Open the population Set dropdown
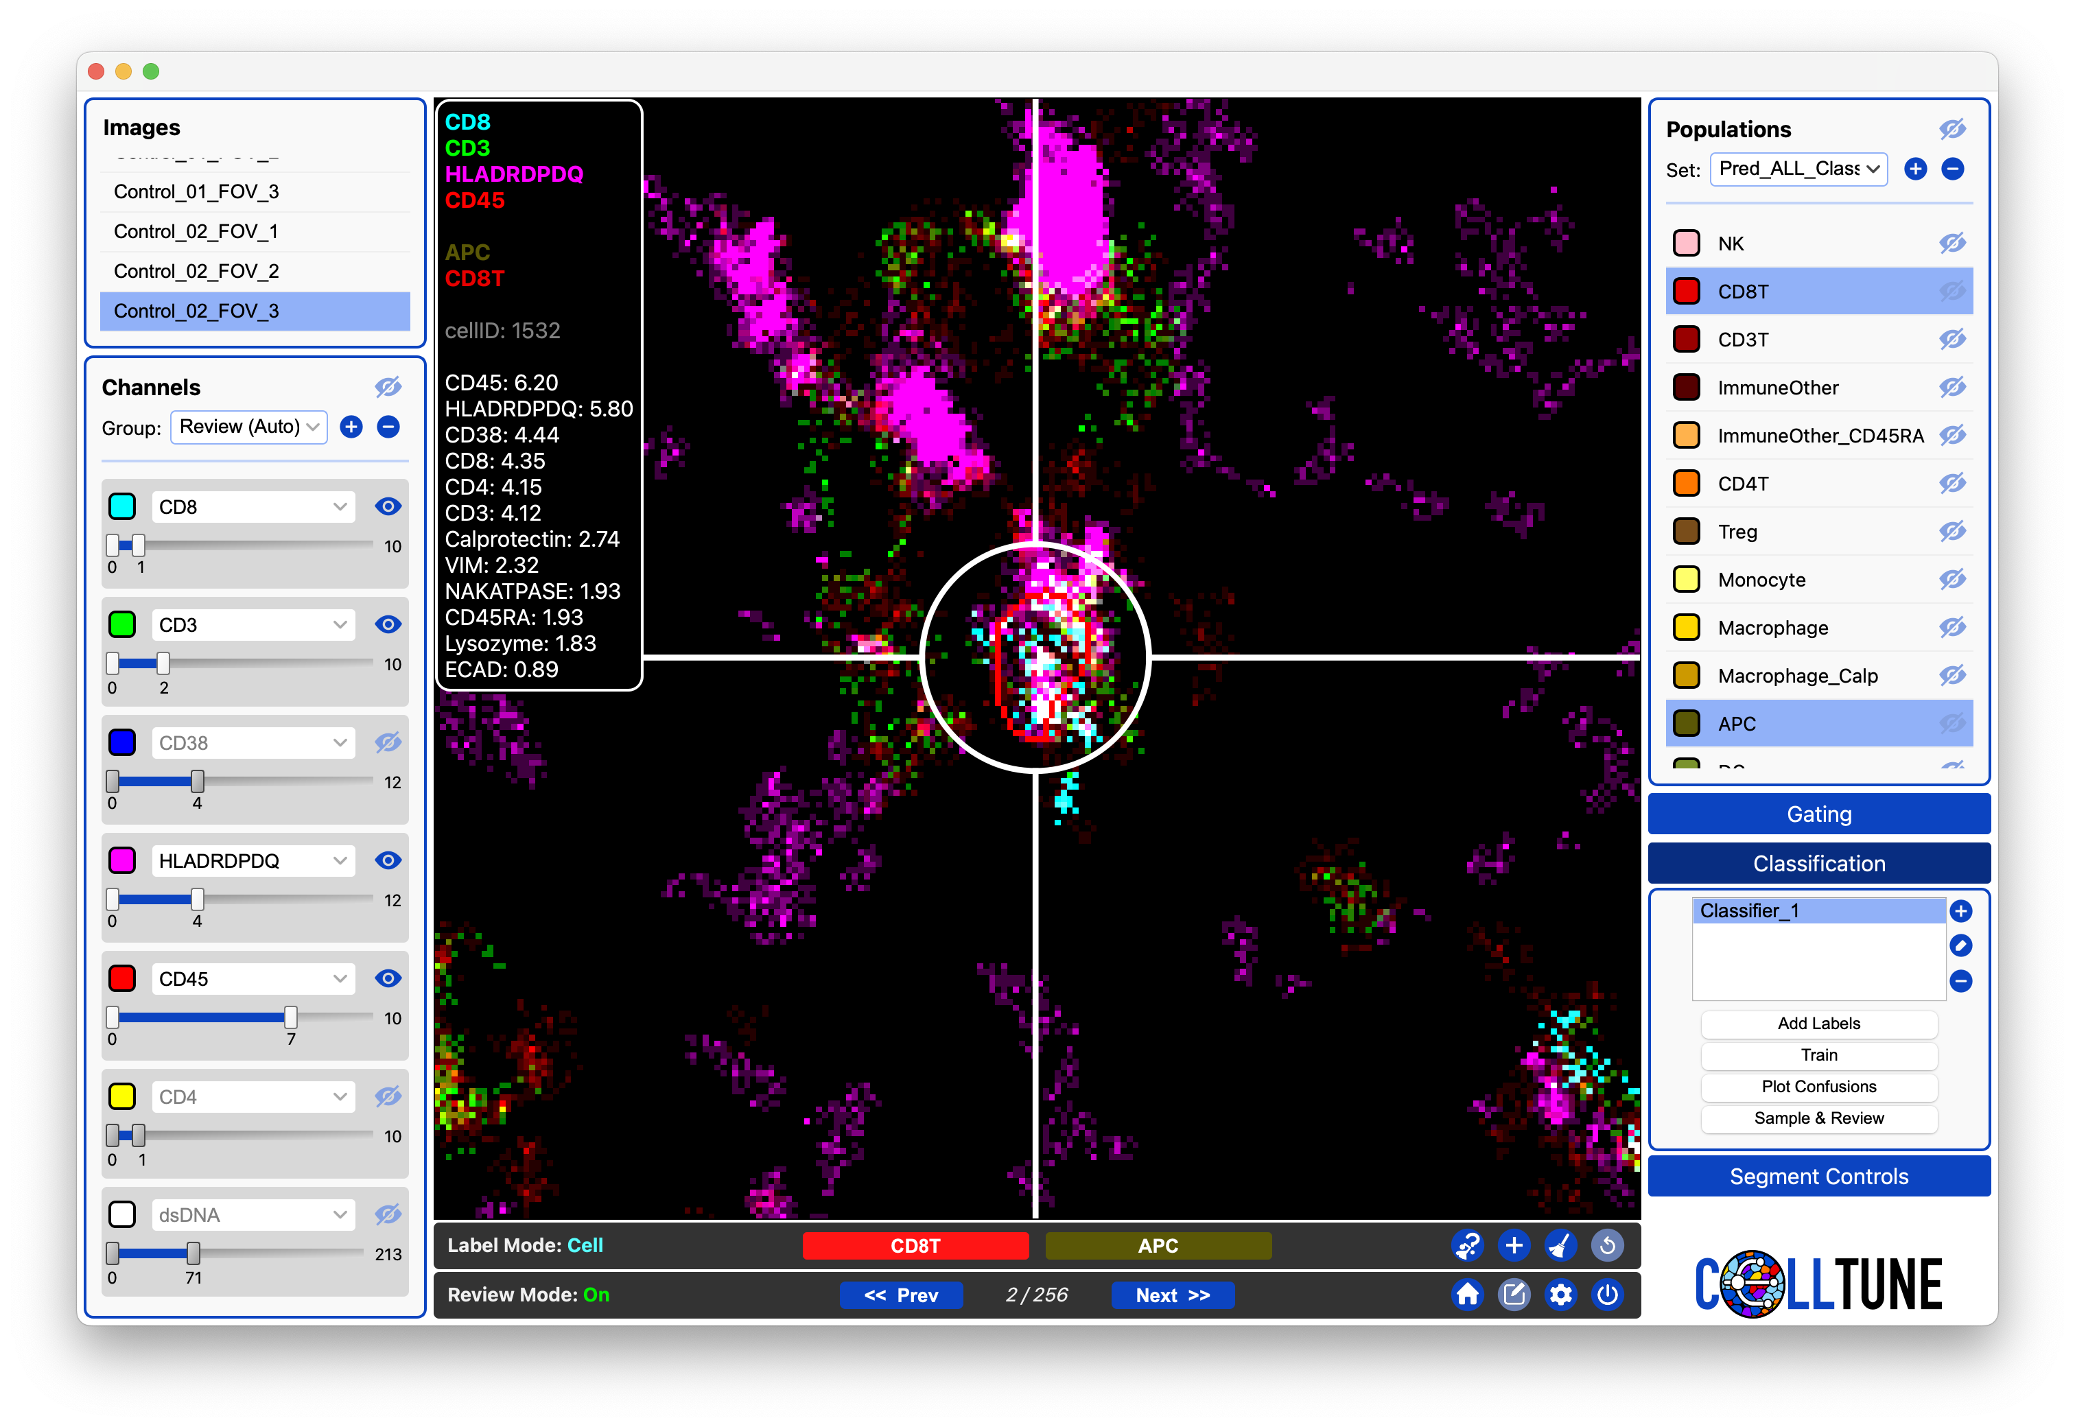The width and height of the screenshot is (2075, 1427). click(1798, 169)
